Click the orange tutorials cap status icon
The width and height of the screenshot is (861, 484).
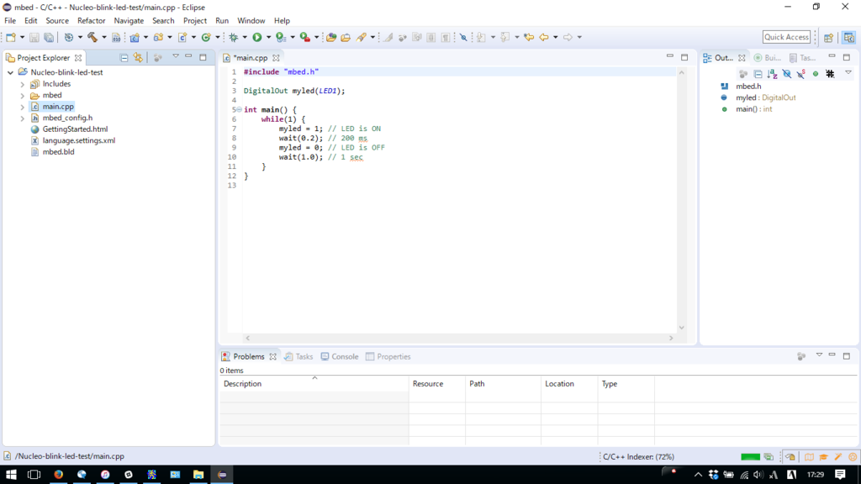823,456
